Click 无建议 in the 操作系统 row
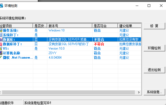This screenshot has height=105, width=166. tap(124, 31)
